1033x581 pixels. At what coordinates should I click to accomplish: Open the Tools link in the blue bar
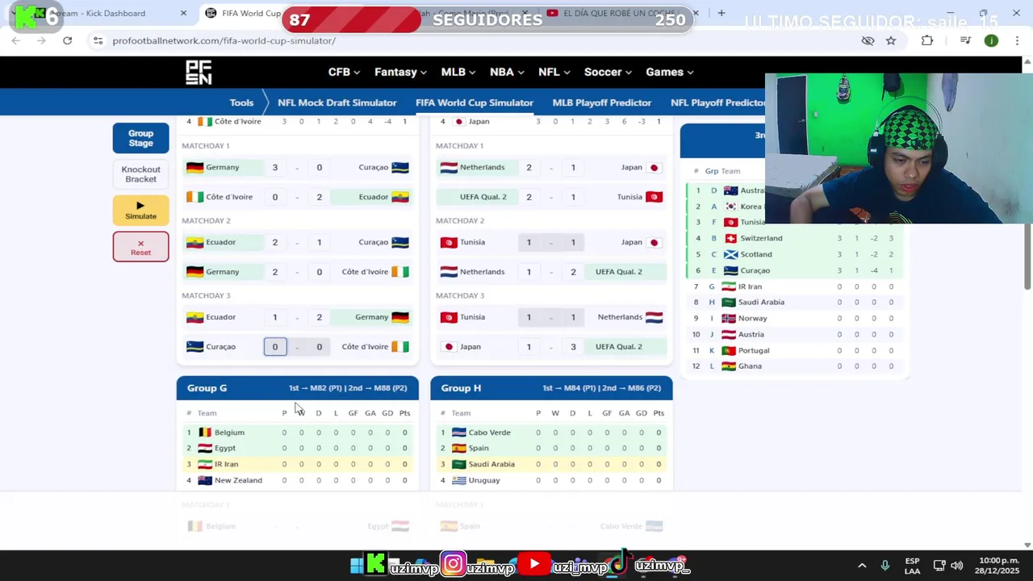241,102
